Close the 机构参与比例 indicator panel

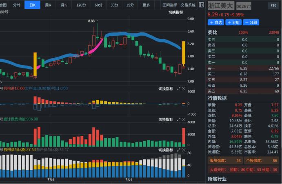click(184, 150)
